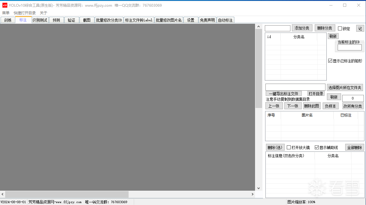The image size is (366, 205).
Task: Enable the 打开放大镜 checkbox
Action: click(x=289, y=148)
